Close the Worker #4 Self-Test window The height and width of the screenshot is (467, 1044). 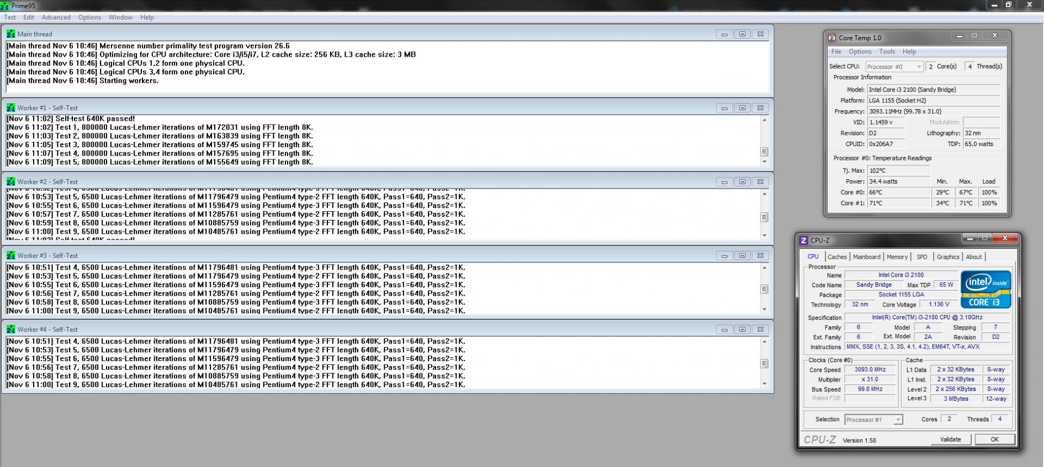[760, 330]
